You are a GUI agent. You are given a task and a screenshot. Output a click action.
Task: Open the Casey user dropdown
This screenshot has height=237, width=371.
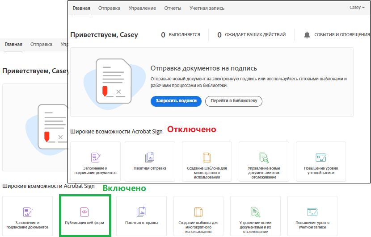pyautogui.click(x=357, y=8)
